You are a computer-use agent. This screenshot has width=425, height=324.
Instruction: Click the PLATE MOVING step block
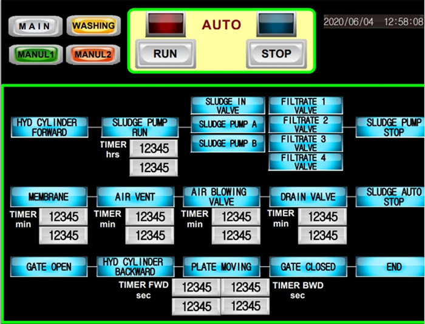[222, 267]
